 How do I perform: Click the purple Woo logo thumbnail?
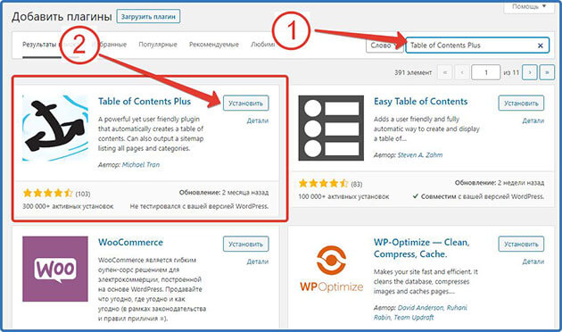(x=55, y=269)
